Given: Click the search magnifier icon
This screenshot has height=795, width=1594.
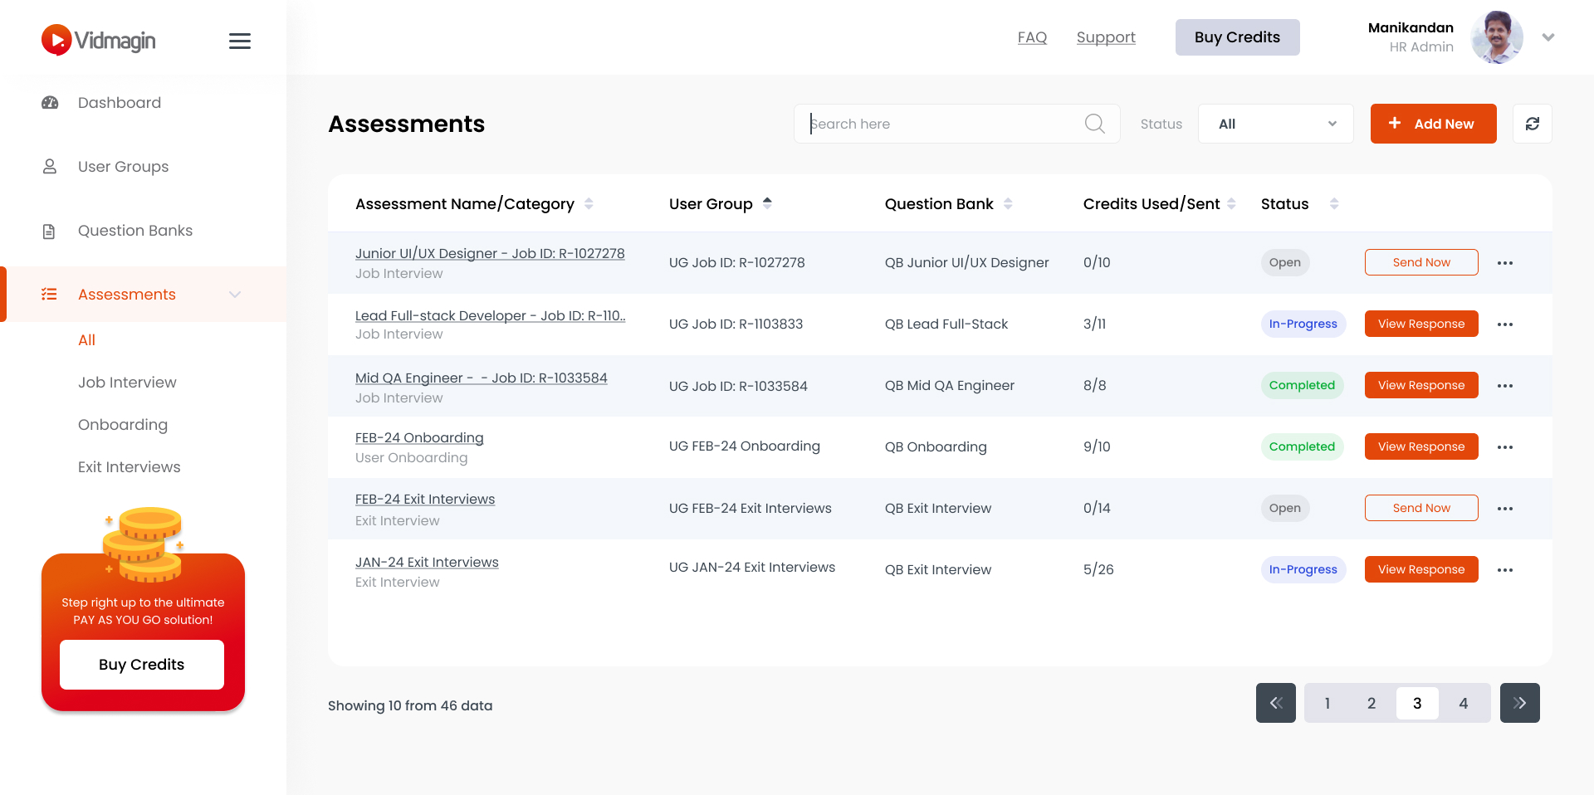Looking at the screenshot, I should click(x=1094, y=124).
